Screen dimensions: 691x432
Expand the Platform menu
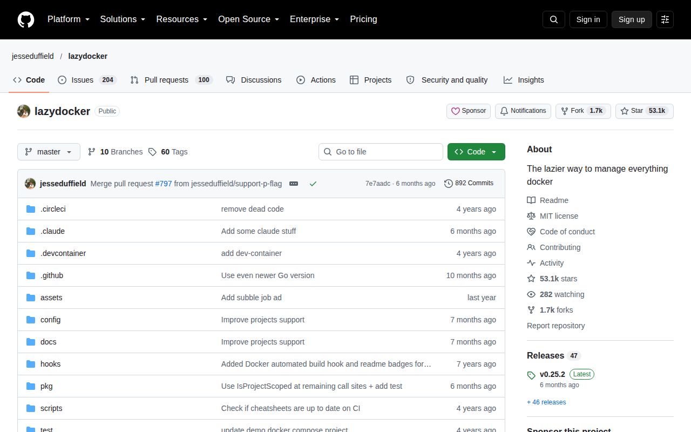tap(68, 19)
